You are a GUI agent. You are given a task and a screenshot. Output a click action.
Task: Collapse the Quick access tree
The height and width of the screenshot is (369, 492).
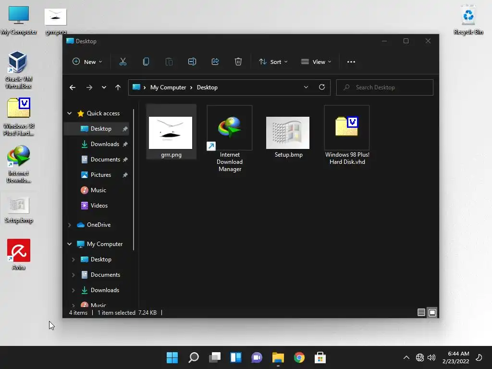(x=69, y=113)
